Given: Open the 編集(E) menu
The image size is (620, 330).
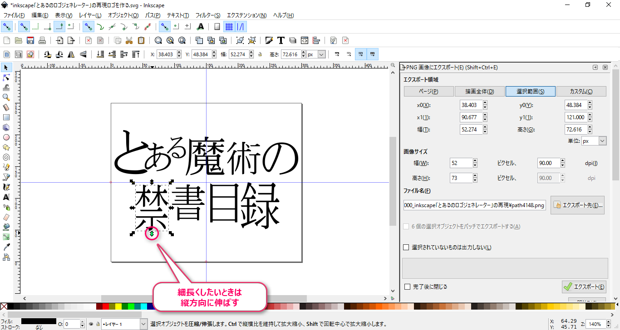Looking at the screenshot, I should tap(40, 15).
